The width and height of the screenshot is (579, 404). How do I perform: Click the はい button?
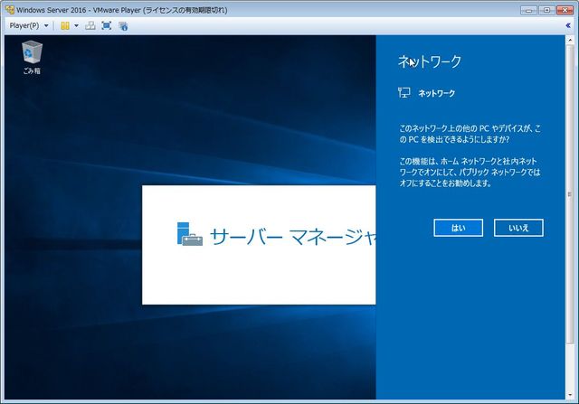459,228
